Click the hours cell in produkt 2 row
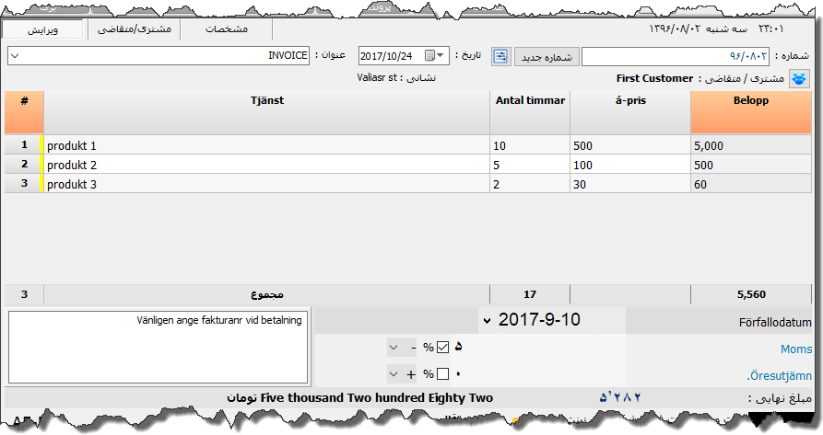 pos(530,165)
